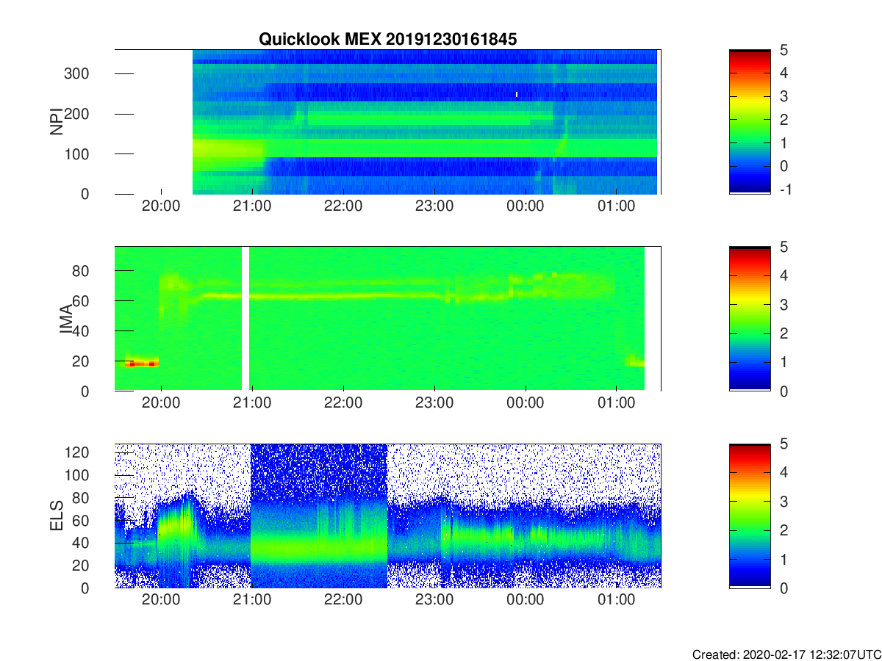Click the 5 label on the NPI colorbar
The image size is (882, 661).
(783, 50)
